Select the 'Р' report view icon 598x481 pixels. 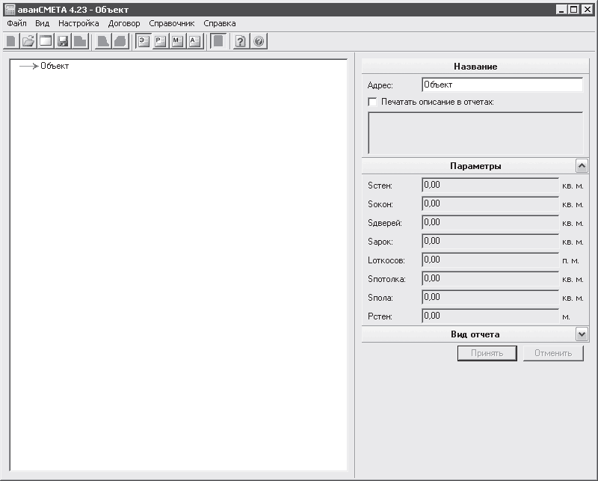tap(161, 41)
